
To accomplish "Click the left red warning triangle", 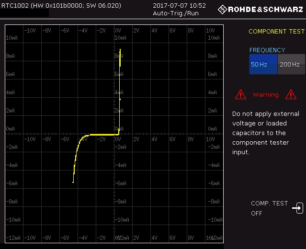I will 240,94.
